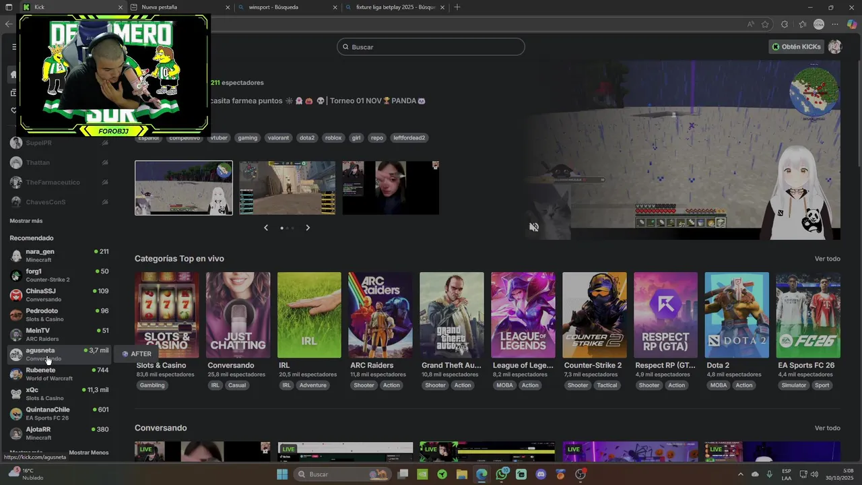Open the League of Legends category card
The image size is (862, 485).
coord(523,315)
